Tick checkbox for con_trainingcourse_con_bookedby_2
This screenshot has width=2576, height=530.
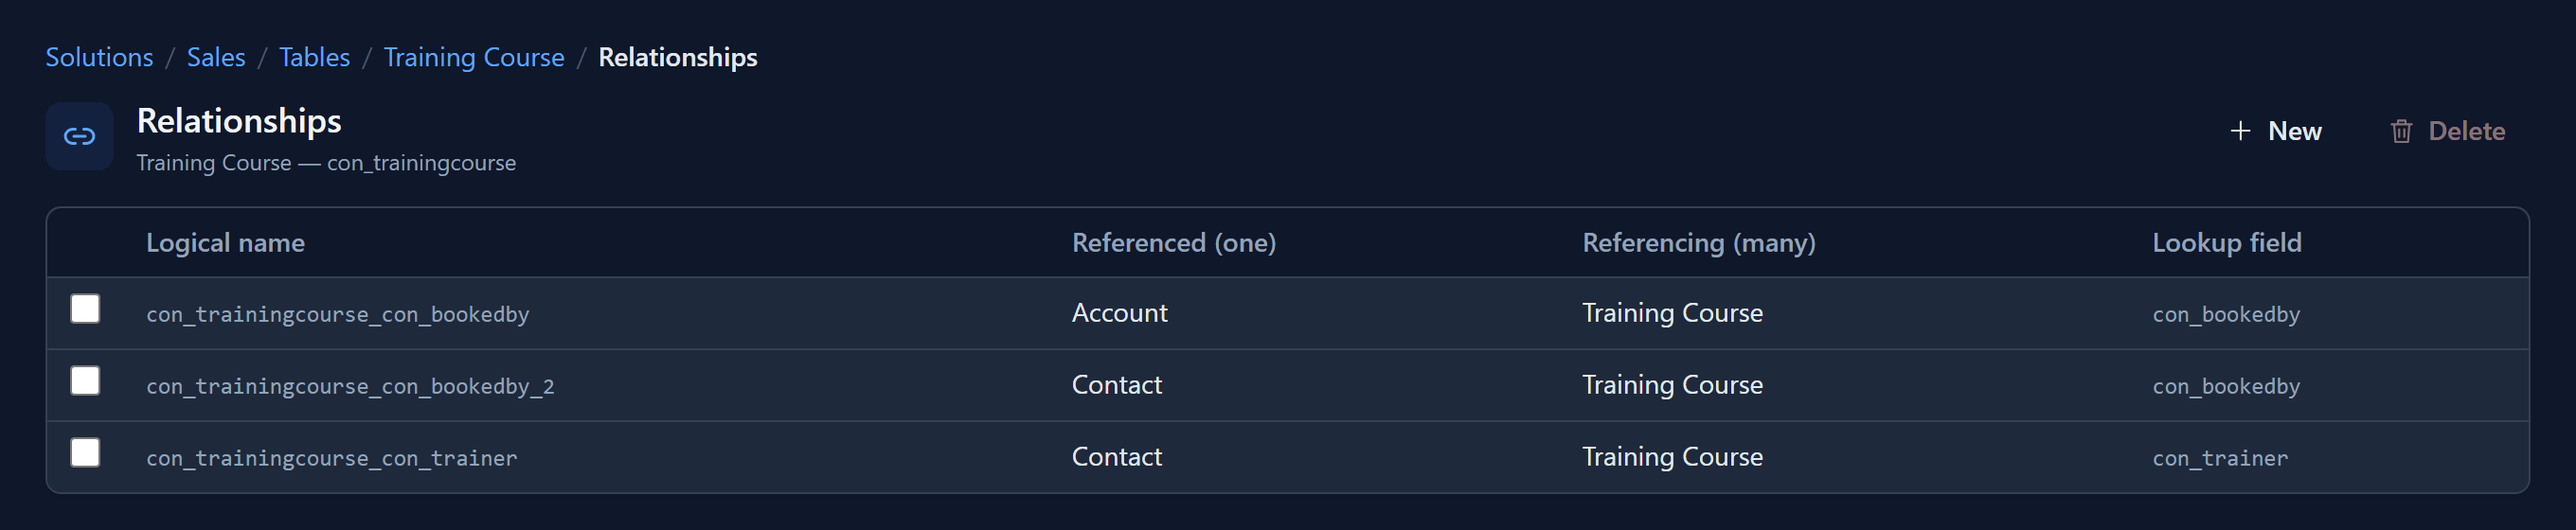click(85, 381)
